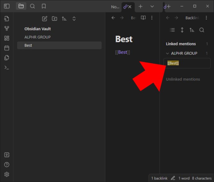Toggle collapse results in the backlinks pane

click(x=172, y=30)
